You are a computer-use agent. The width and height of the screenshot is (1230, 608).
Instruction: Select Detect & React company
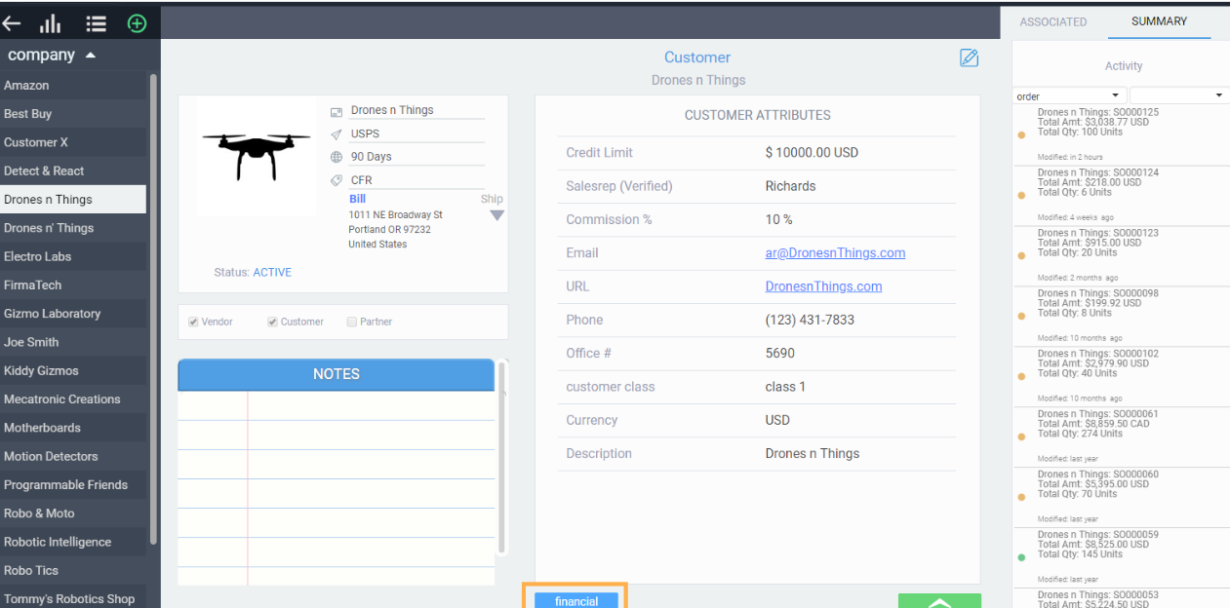pos(73,171)
